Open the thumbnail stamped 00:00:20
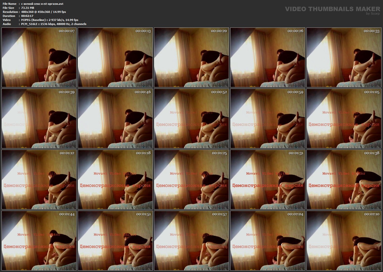Viewport: 383px width, 272px height. pos(191,57)
